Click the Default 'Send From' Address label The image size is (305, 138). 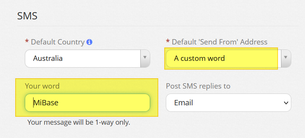pos(220,42)
